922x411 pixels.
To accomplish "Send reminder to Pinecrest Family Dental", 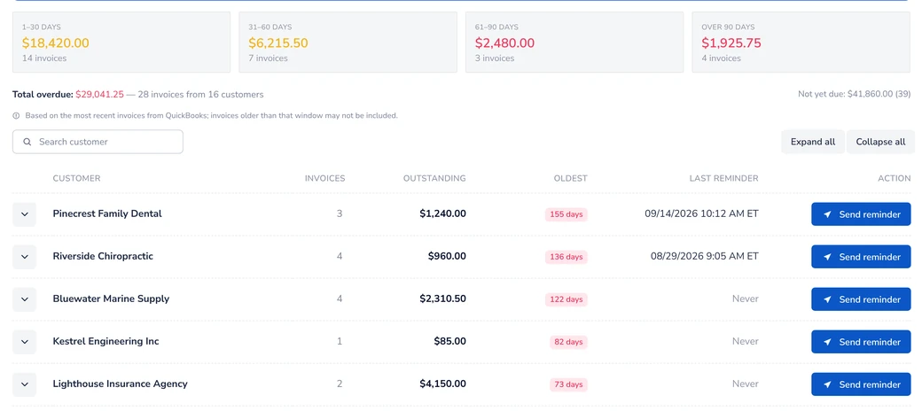I will click(x=861, y=214).
